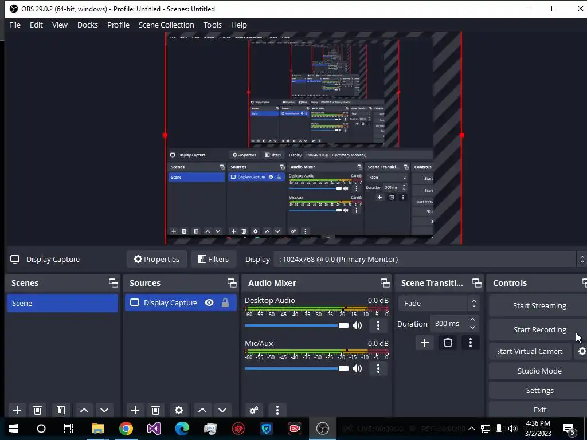
Task: Undock the Sources panel
Action: point(232,283)
